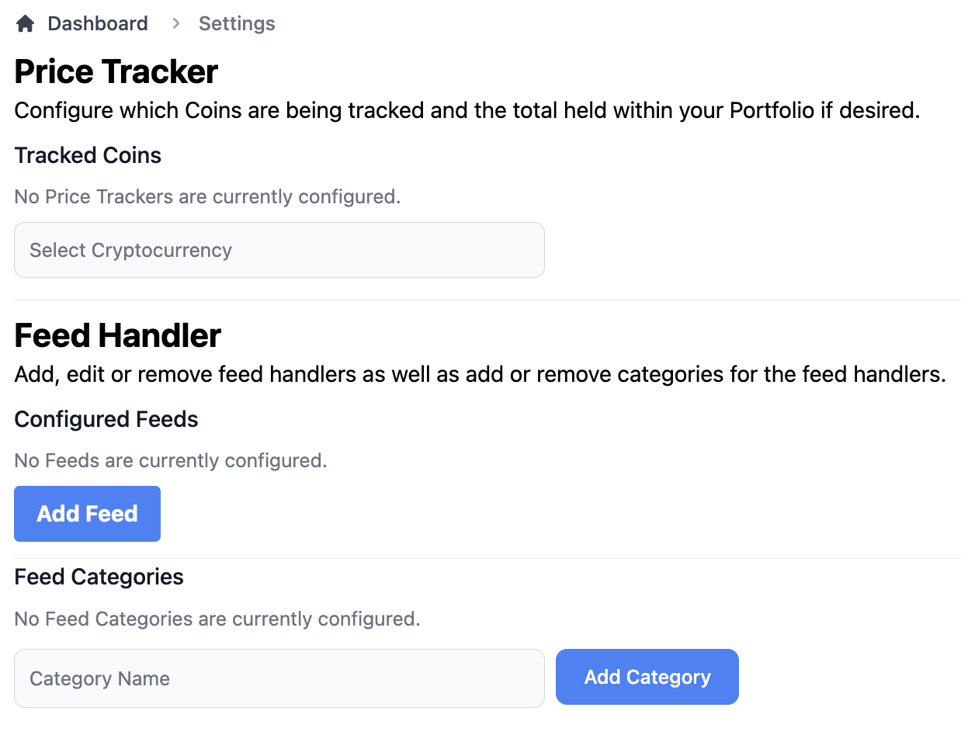Image resolution: width=961 pixels, height=756 pixels.
Task: Click the Configured Feeds subheading
Action: click(106, 419)
